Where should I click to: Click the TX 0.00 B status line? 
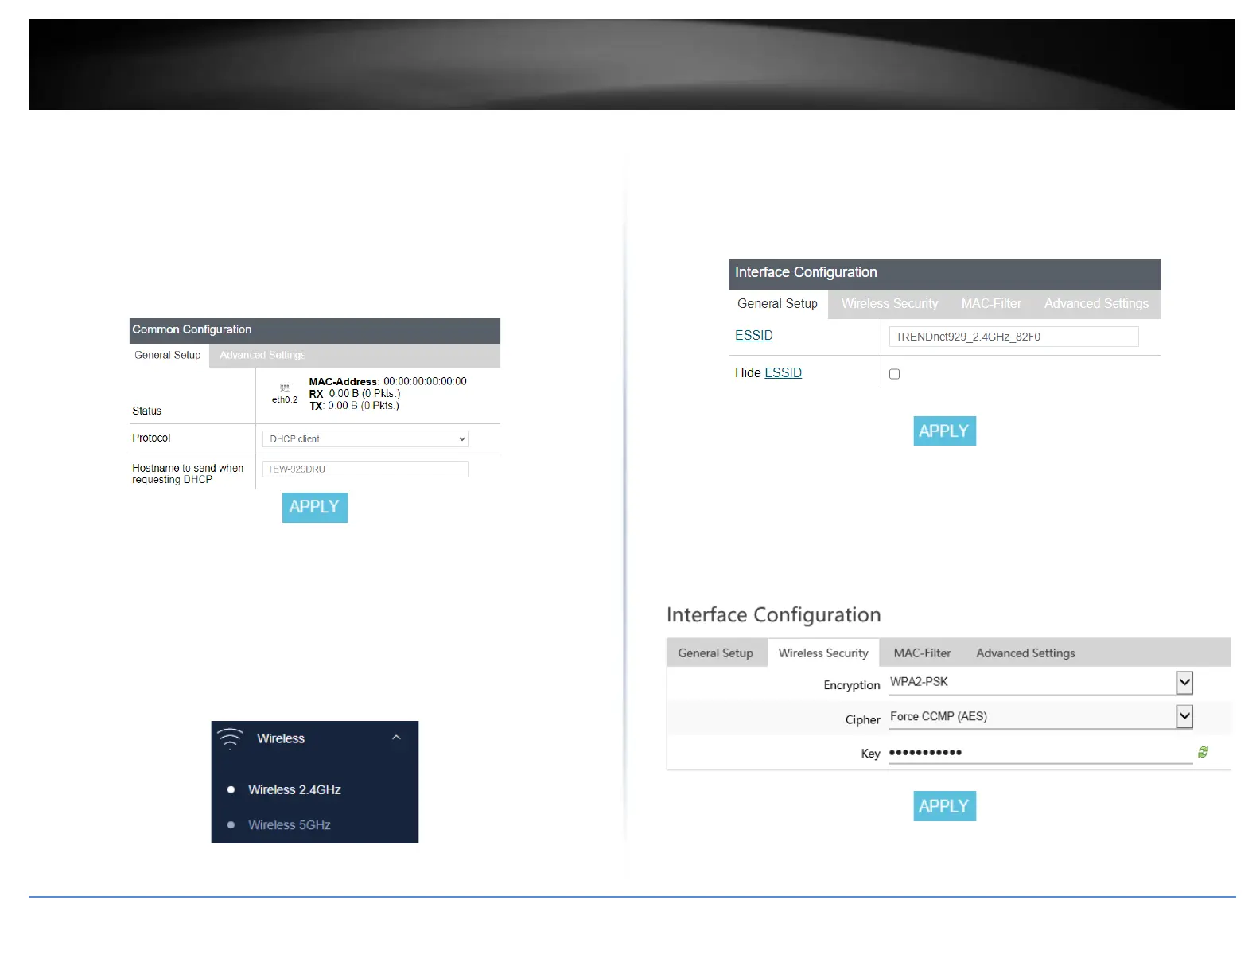[354, 406]
